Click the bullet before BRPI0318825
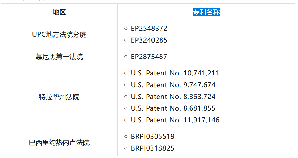298x158 pixels. tap(126, 148)
